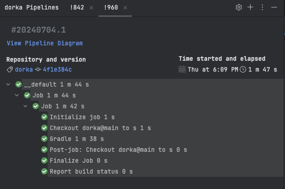
Task: Click the commit icon before 4f1e384c
Action: click(x=38, y=69)
